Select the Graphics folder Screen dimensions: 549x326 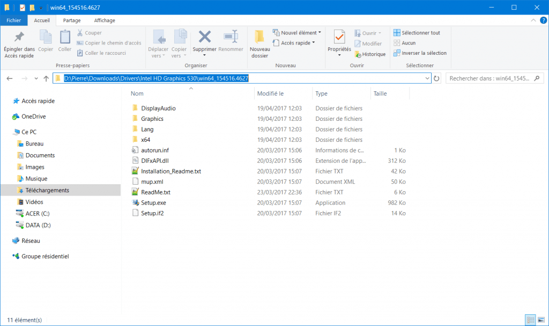(152, 119)
